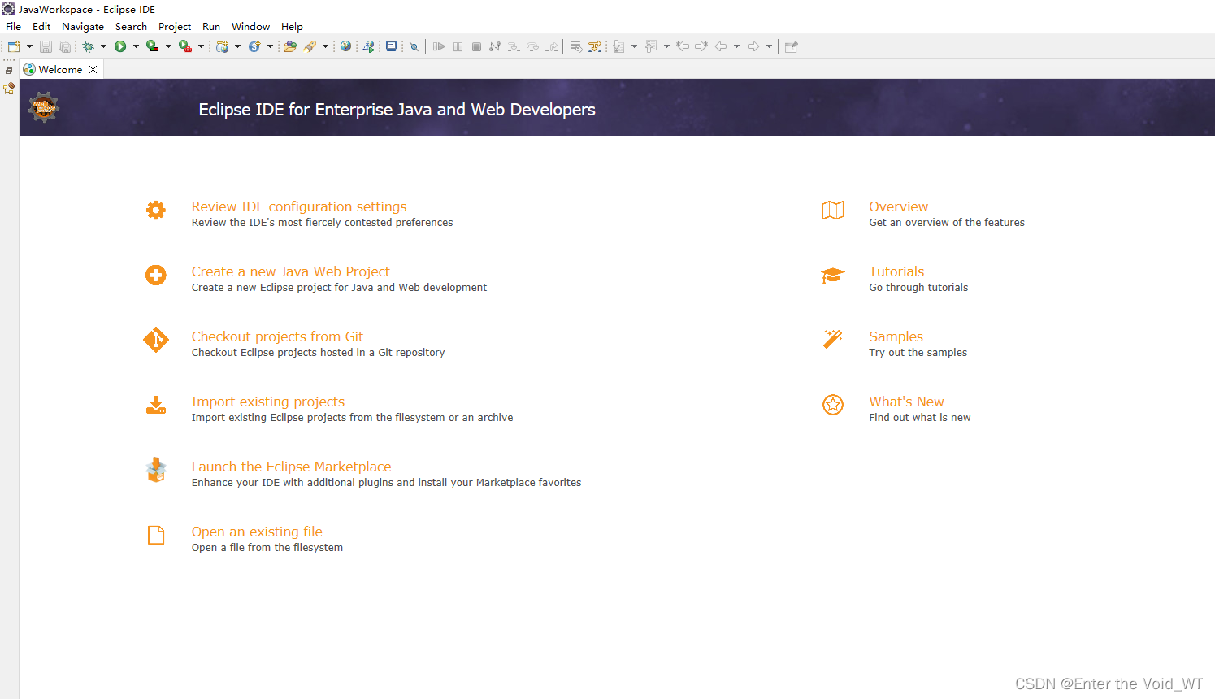Click the Tutorials graduation cap icon
Screen dimensions: 1215x699
(833, 276)
